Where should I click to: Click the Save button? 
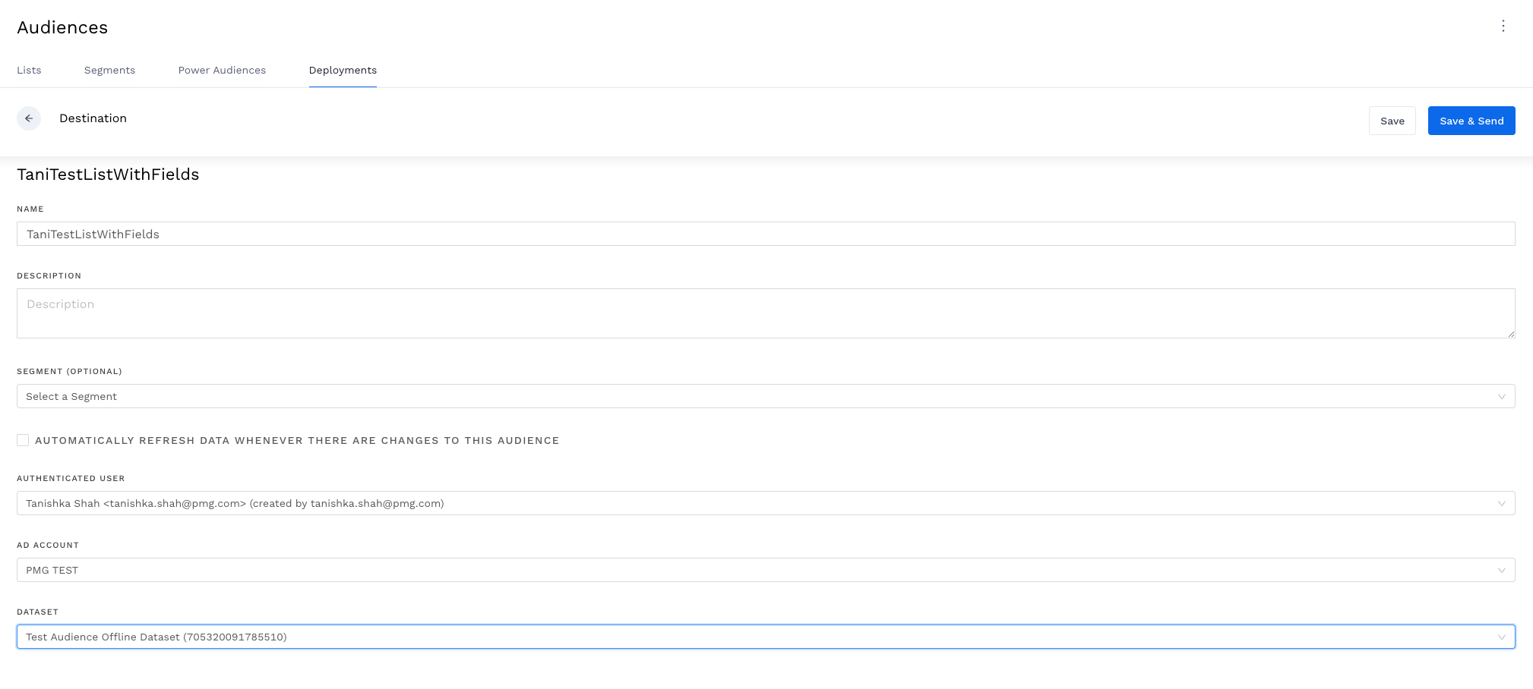1392,120
